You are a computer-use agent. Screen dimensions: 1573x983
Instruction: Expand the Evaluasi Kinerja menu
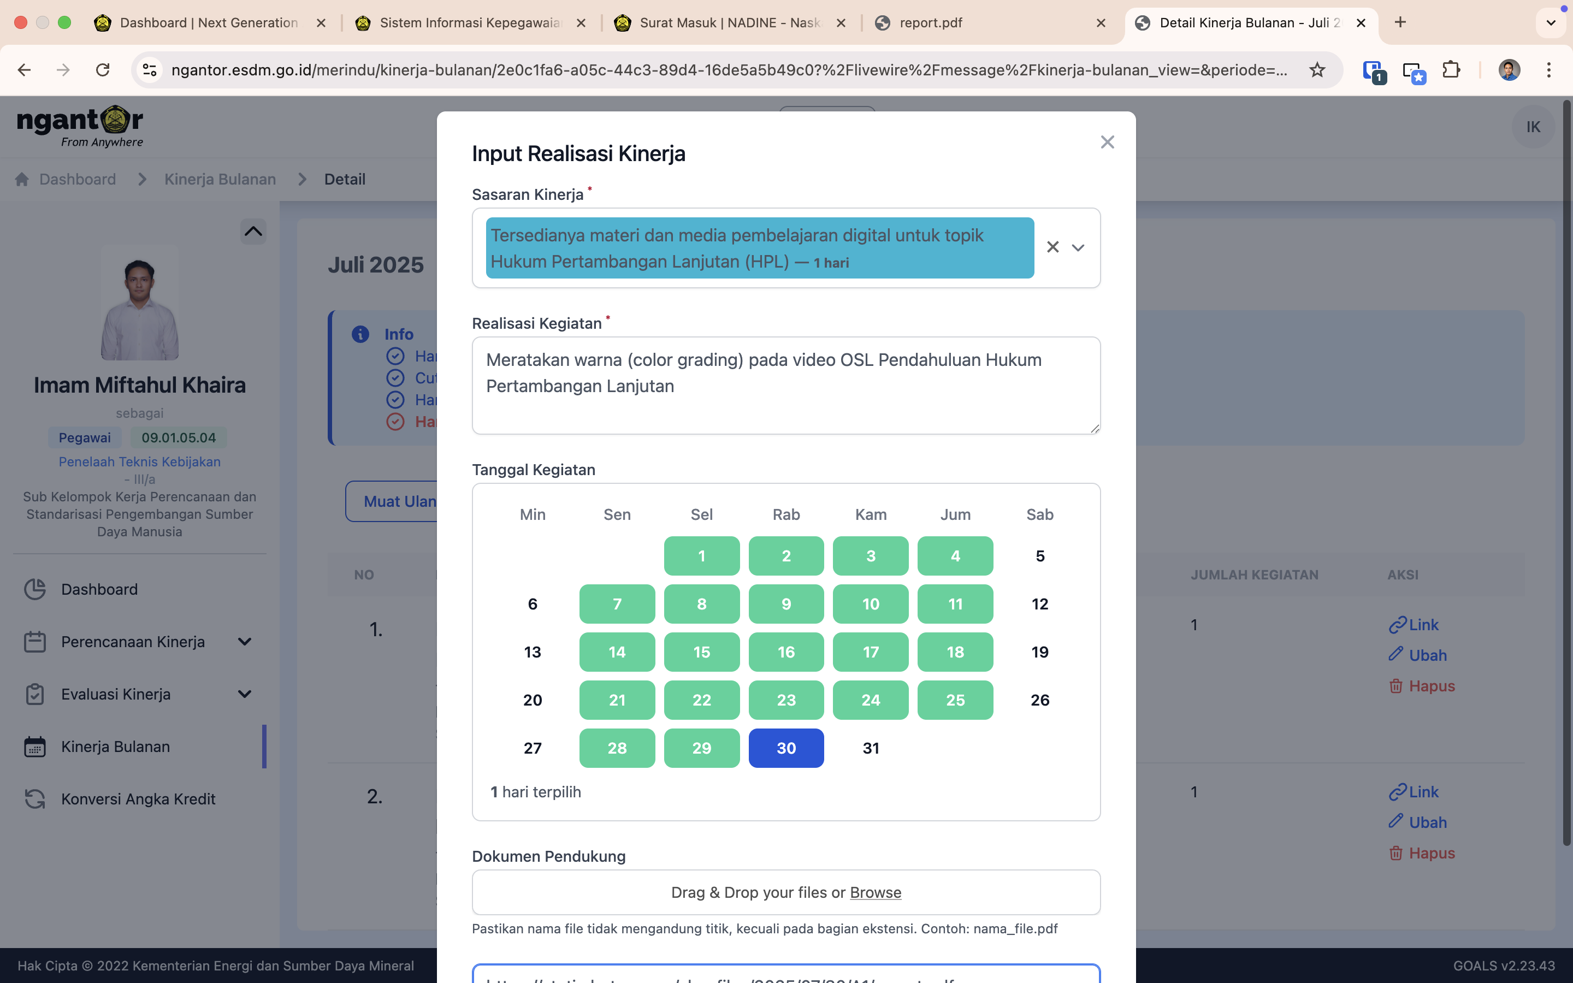pos(244,694)
